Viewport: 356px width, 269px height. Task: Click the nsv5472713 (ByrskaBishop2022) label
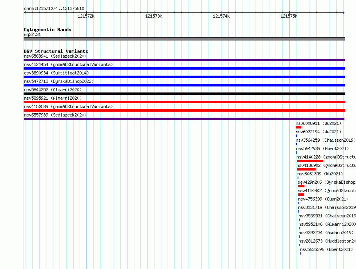click(59, 81)
